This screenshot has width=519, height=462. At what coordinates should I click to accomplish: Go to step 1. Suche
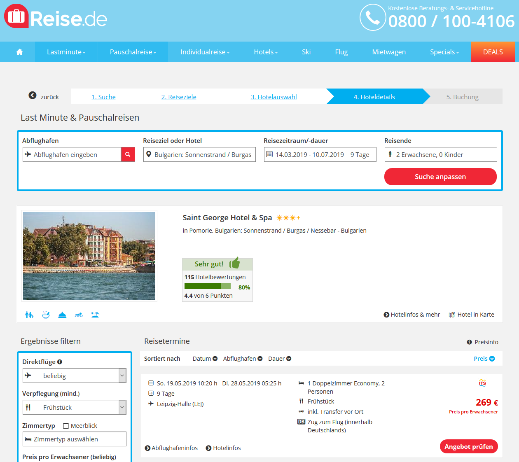(103, 97)
